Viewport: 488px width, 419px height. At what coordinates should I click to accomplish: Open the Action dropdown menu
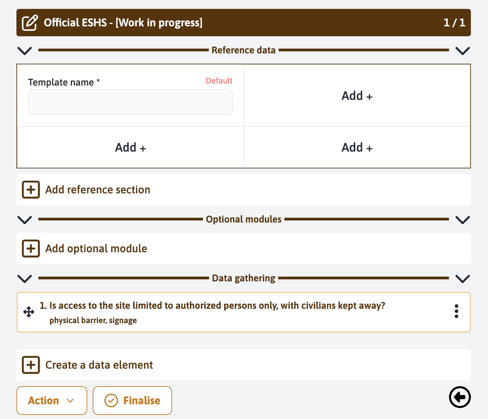(x=52, y=401)
